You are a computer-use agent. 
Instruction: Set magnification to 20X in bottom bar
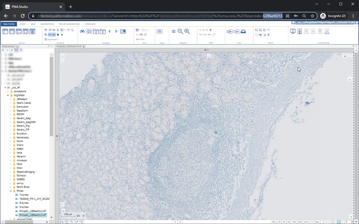tap(300, 222)
